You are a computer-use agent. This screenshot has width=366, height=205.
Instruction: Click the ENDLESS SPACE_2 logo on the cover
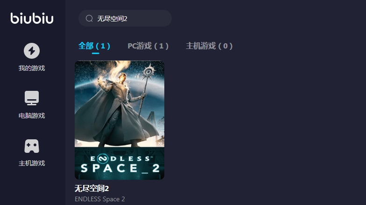click(x=120, y=164)
